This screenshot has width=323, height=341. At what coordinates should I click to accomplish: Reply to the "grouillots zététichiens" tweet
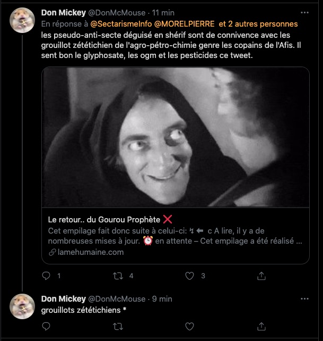coord(46,327)
